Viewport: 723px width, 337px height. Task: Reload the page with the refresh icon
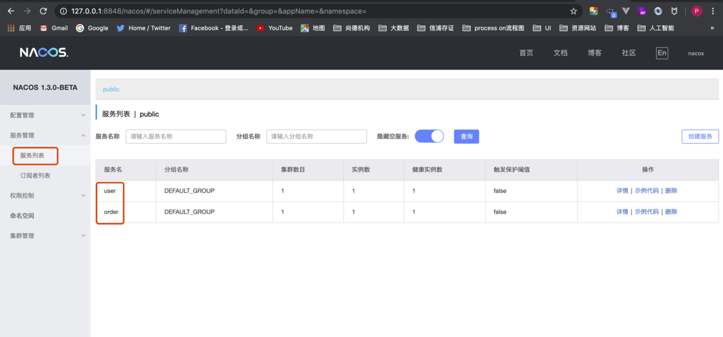tap(43, 11)
